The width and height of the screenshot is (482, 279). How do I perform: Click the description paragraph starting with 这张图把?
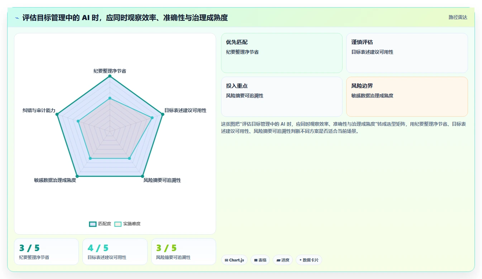344,128
